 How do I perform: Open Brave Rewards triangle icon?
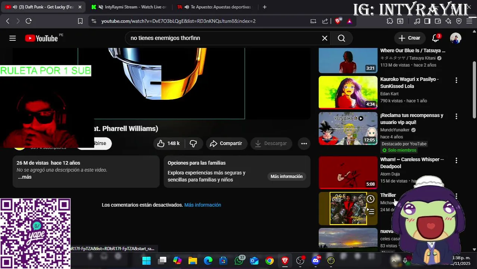pos(349,21)
